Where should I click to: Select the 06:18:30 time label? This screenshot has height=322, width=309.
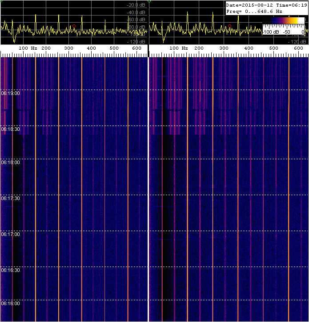point(11,129)
